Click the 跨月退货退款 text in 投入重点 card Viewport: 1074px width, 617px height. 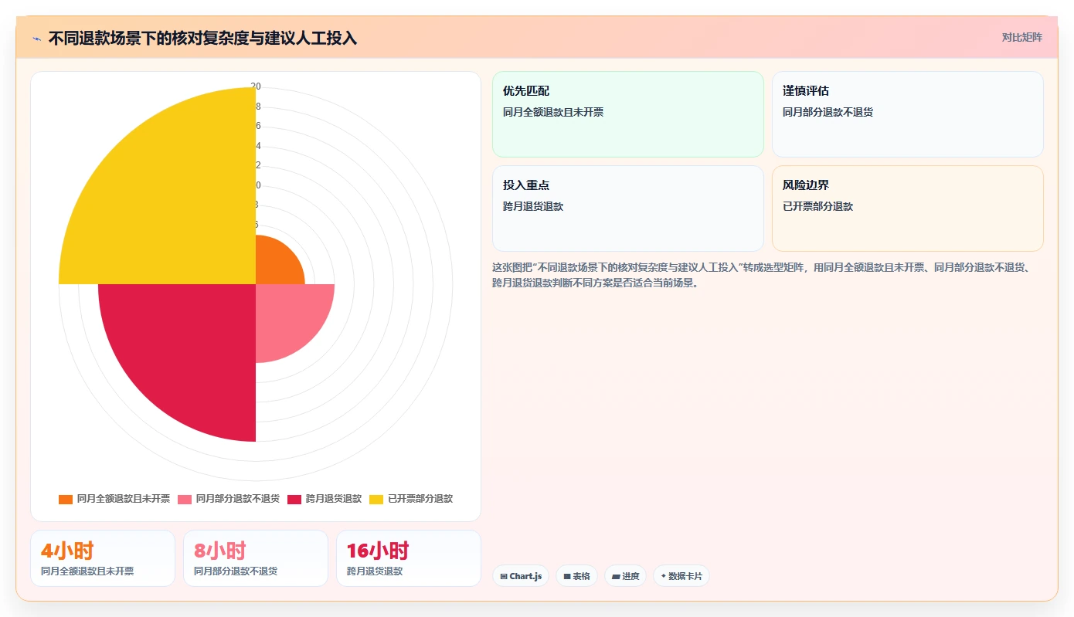pyautogui.click(x=533, y=206)
